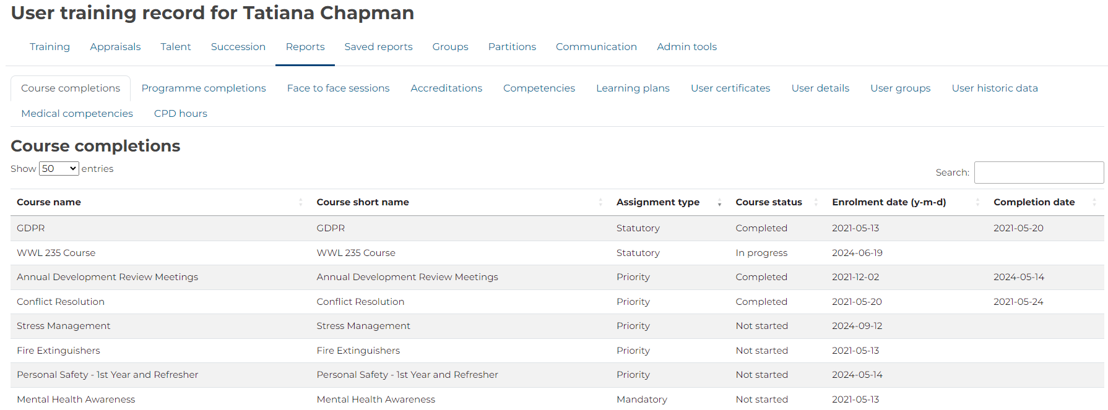Click the Assignment type header
Viewport: 1108px width, 410px height.
click(x=658, y=202)
